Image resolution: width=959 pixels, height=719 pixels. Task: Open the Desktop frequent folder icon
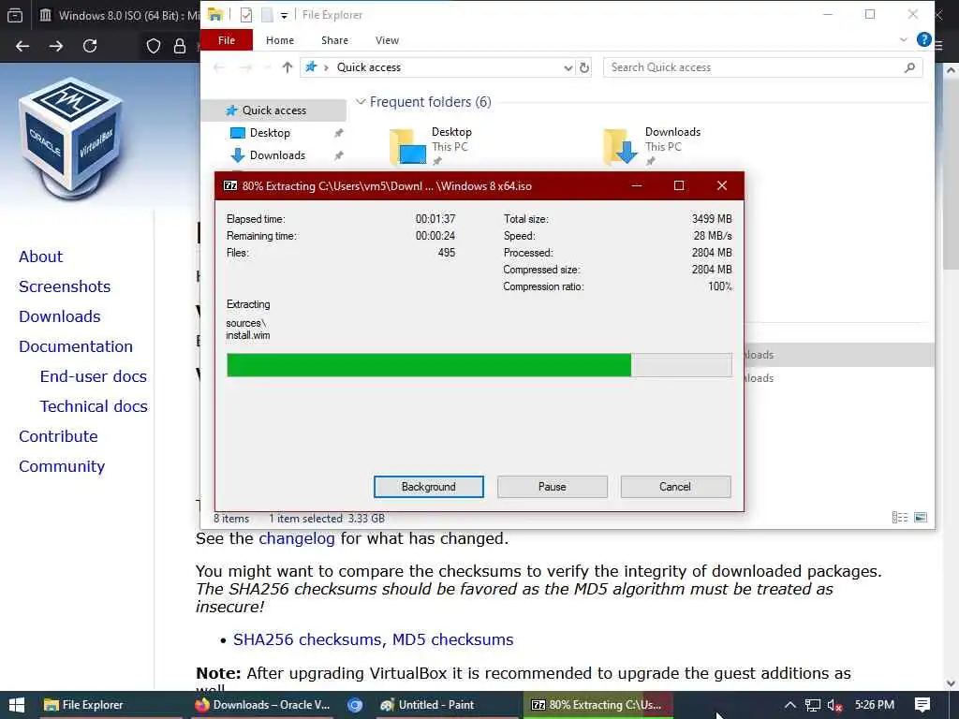click(408, 147)
